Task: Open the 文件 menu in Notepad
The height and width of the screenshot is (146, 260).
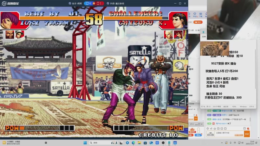Action: tap(204, 37)
